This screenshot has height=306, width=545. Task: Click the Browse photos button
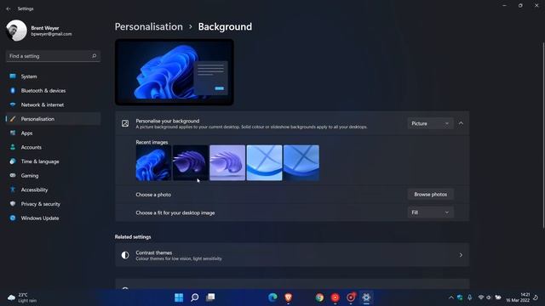click(430, 195)
